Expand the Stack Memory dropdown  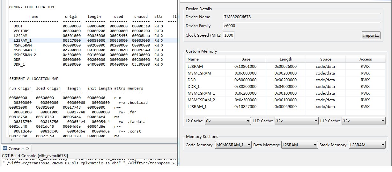(367, 145)
